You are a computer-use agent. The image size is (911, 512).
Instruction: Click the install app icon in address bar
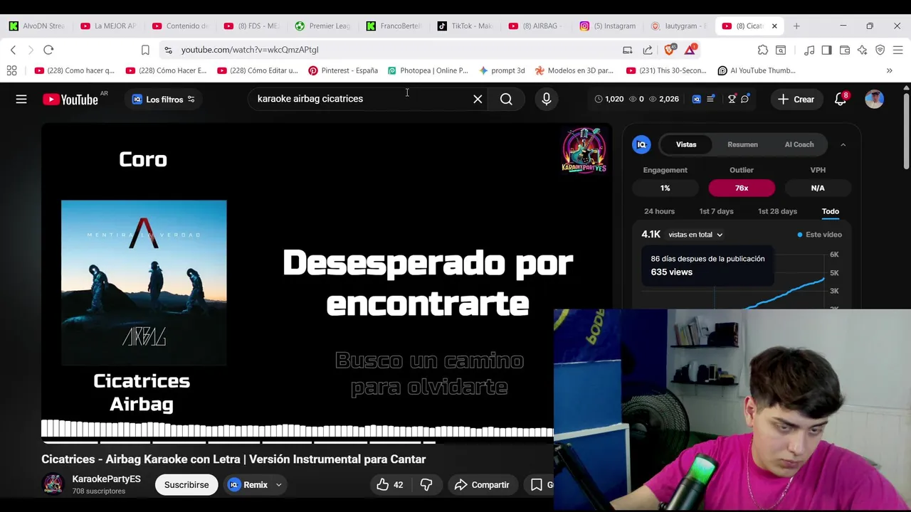(628, 50)
